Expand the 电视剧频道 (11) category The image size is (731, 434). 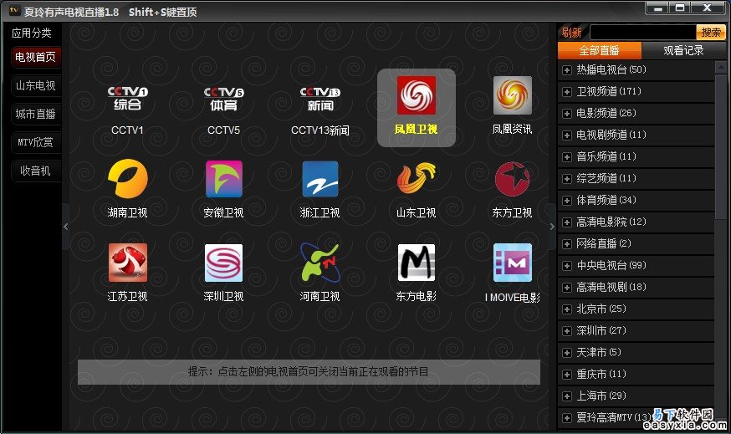tap(566, 135)
